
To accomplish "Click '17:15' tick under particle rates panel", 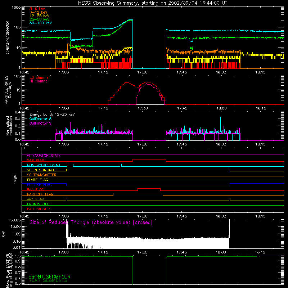I will 103,108.
